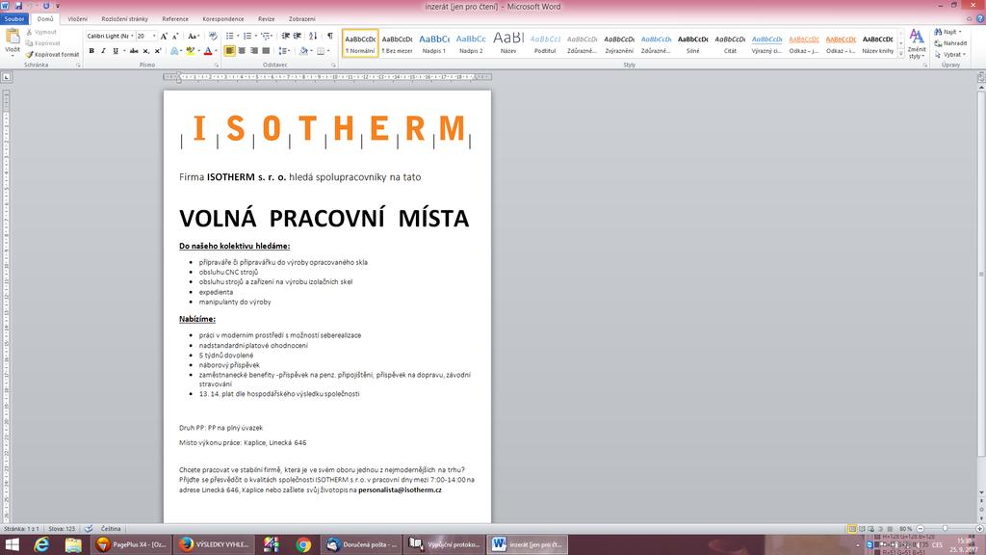Toggle the ruler view button above scrollbar
986x555 pixels.
(x=981, y=77)
